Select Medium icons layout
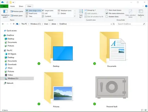148x112 pixels. 65,10
